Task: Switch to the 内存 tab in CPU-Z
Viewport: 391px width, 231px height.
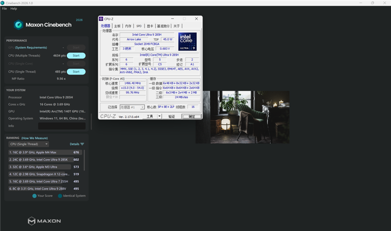Action: pos(128,26)
